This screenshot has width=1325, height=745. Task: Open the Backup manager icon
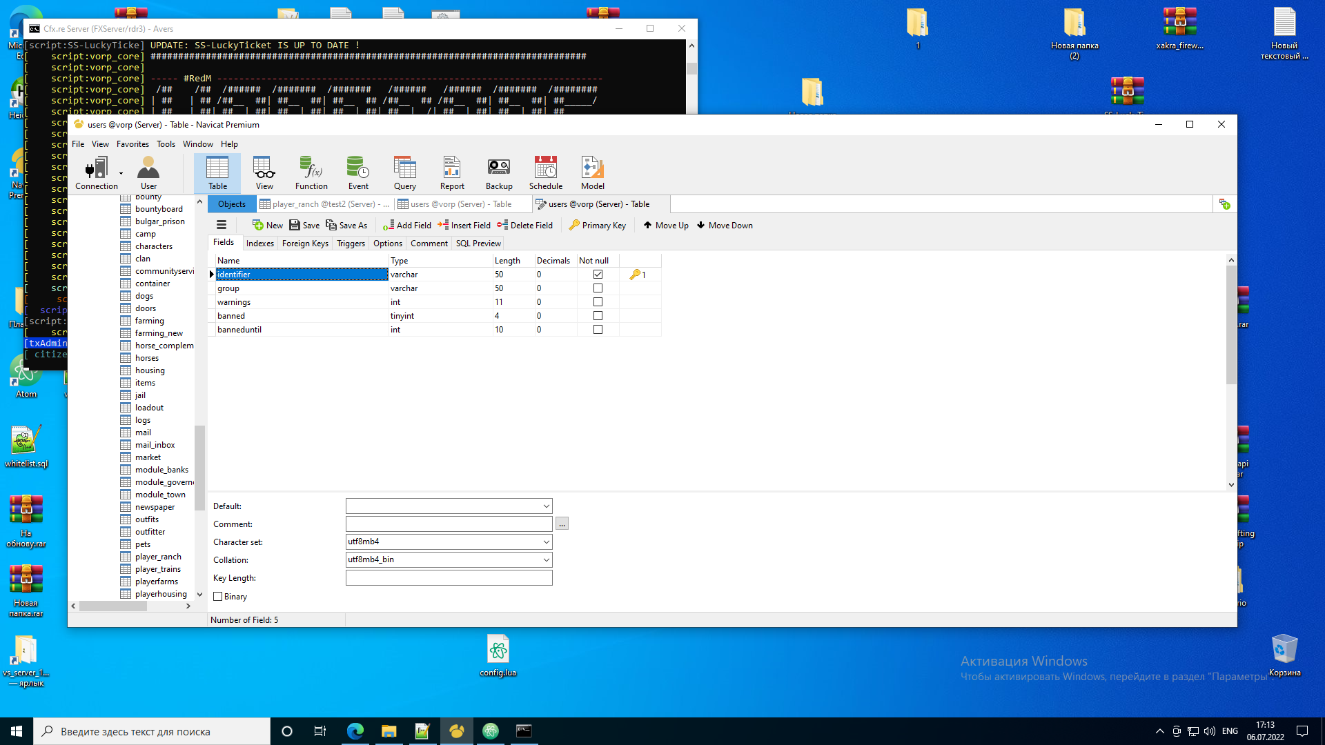pos(498,172)
